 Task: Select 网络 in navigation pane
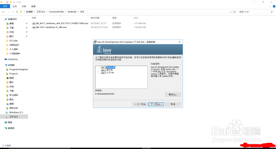[10, 123]
